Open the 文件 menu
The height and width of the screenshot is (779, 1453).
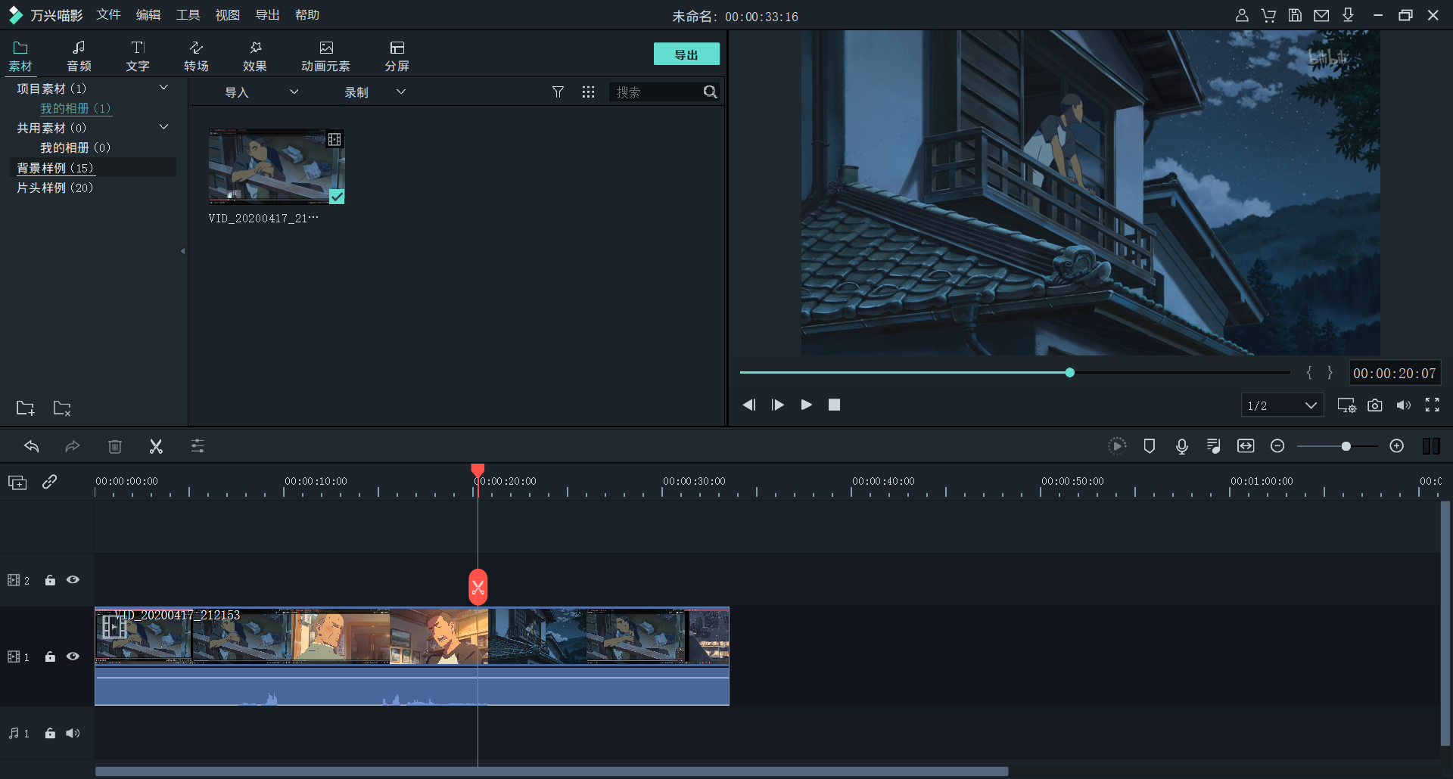pos(108,15)
